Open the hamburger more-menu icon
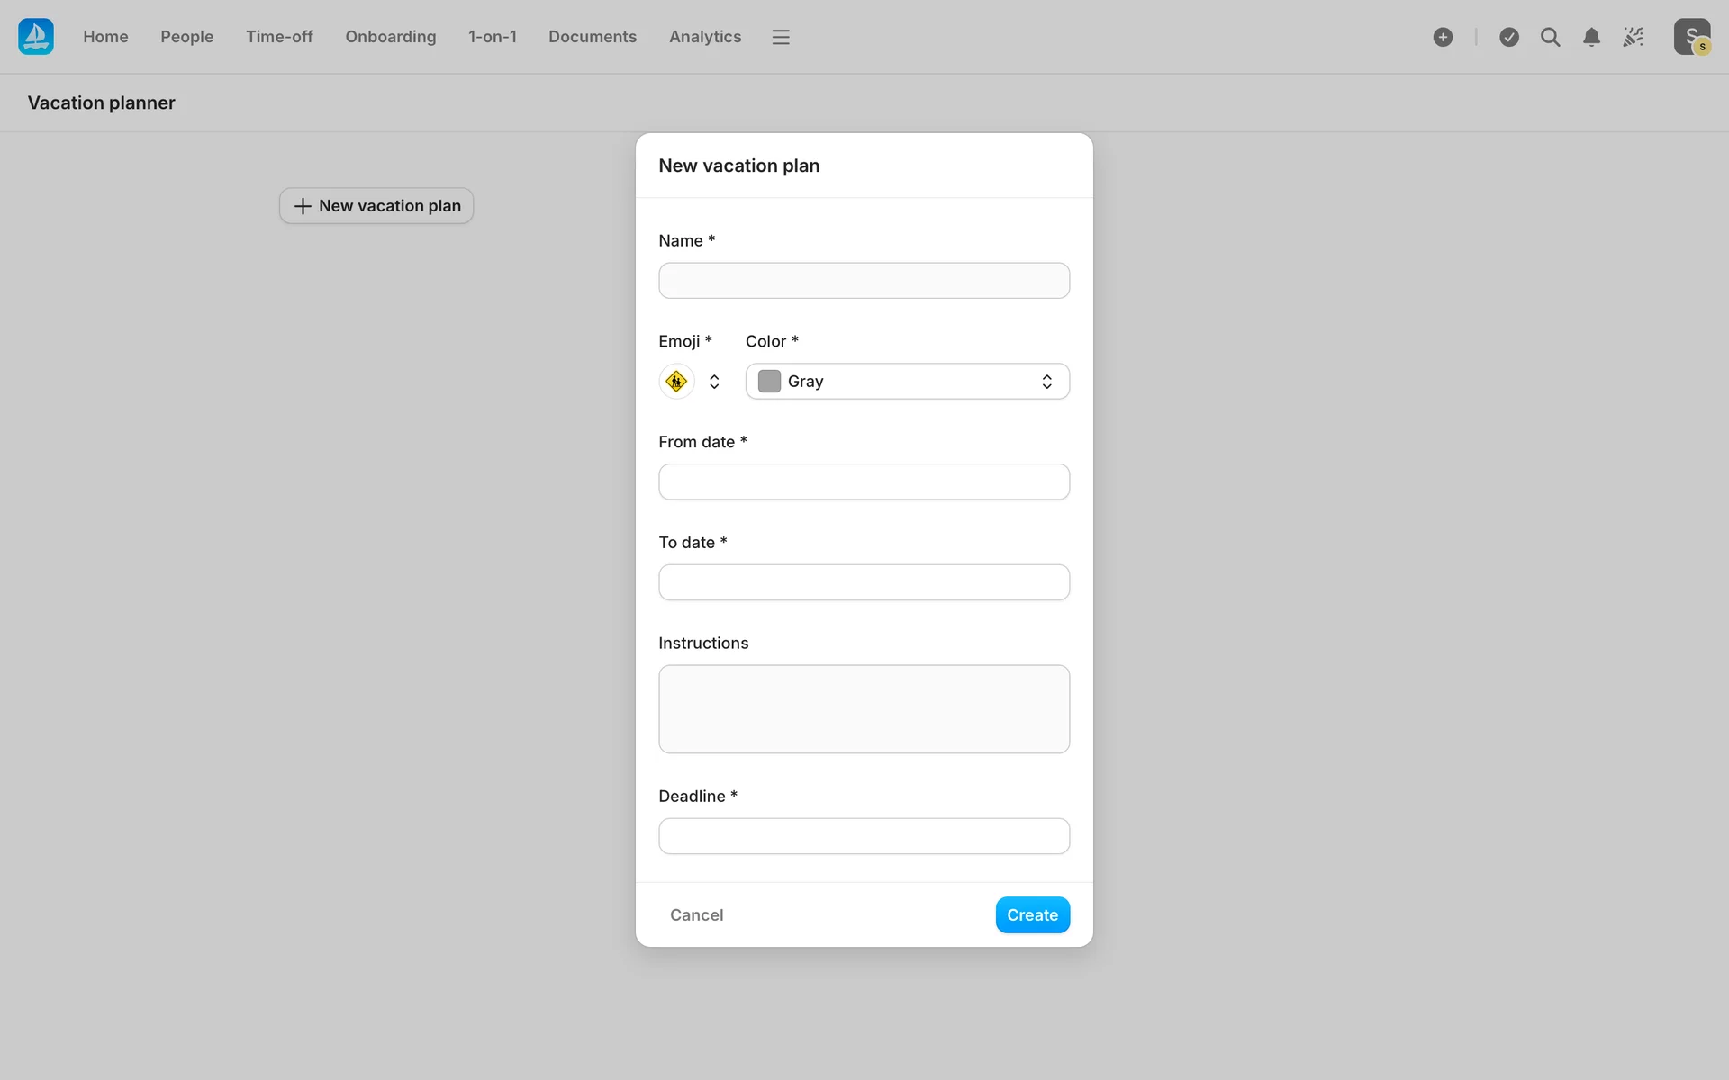This screenshot has height=1080, width=1729. (781, 37)
